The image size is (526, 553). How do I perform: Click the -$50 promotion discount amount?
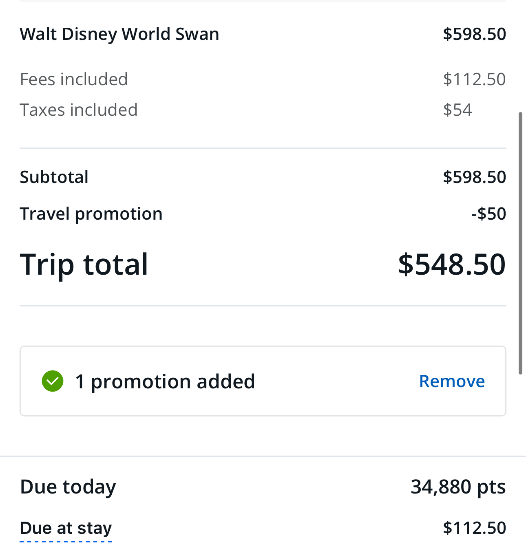pyautogui.click(x=488, y=214)
